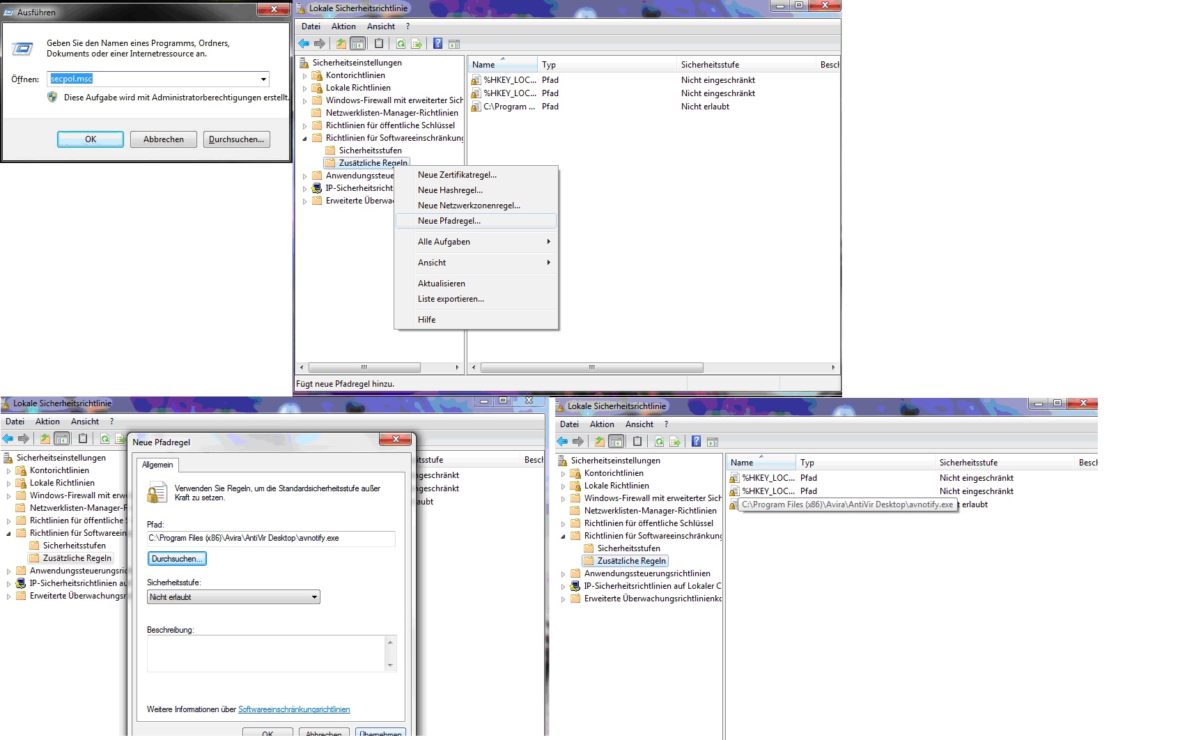The width and height of the screenshot is (1203, 740).
Task: Select Zusätzliche Regeln in the avnotify tooltip window tree
Action: (x=632, y=561)
